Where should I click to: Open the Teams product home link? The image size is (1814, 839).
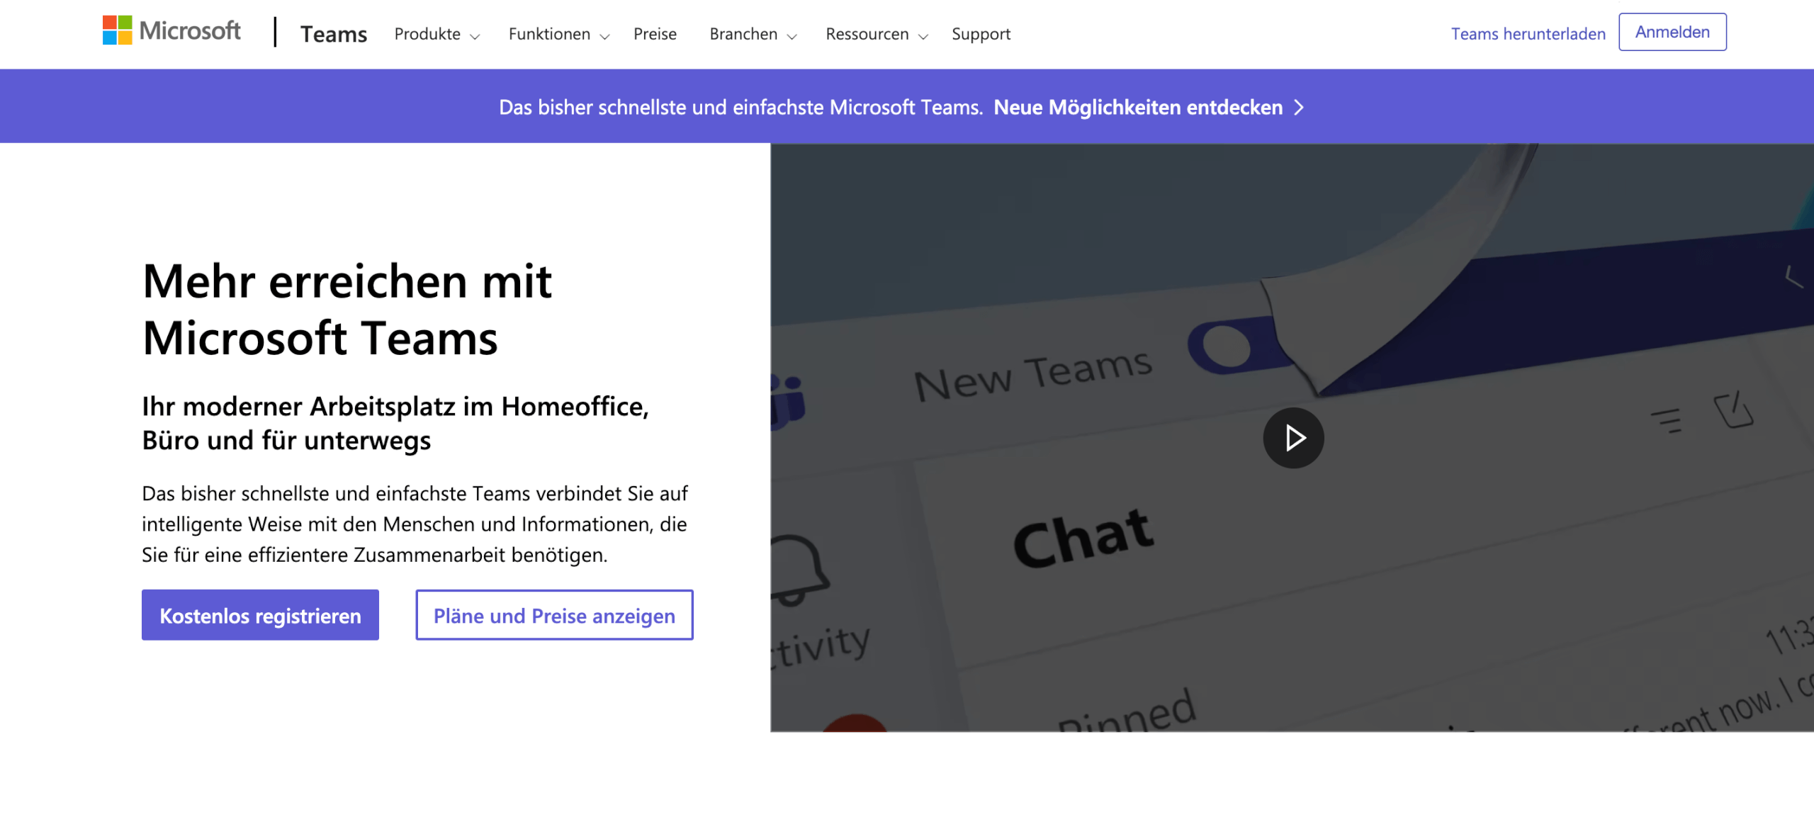(334, 34)
